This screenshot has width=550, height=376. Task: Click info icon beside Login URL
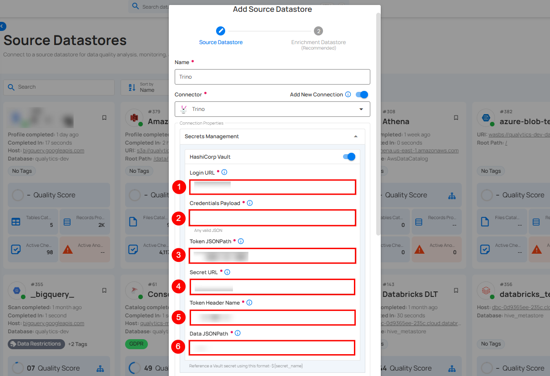tap(224, 172)
